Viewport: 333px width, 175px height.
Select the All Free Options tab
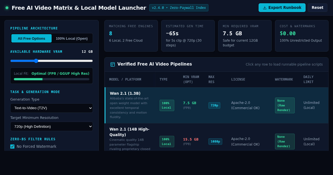point(31,38)
